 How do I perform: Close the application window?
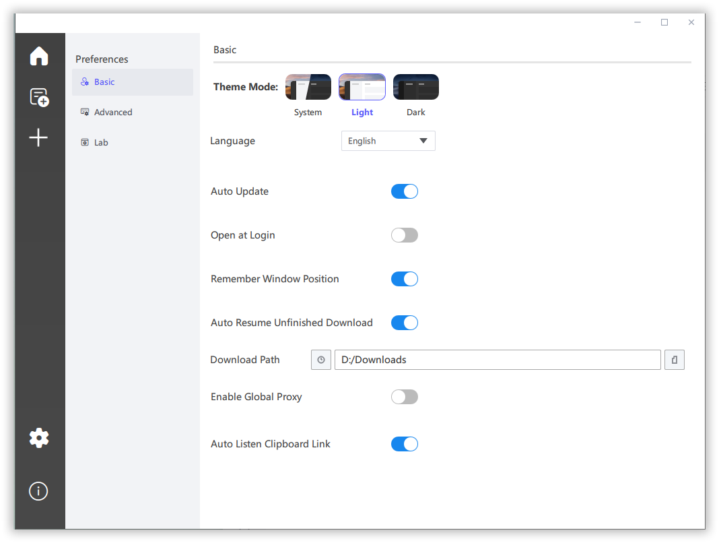[691, 22]
